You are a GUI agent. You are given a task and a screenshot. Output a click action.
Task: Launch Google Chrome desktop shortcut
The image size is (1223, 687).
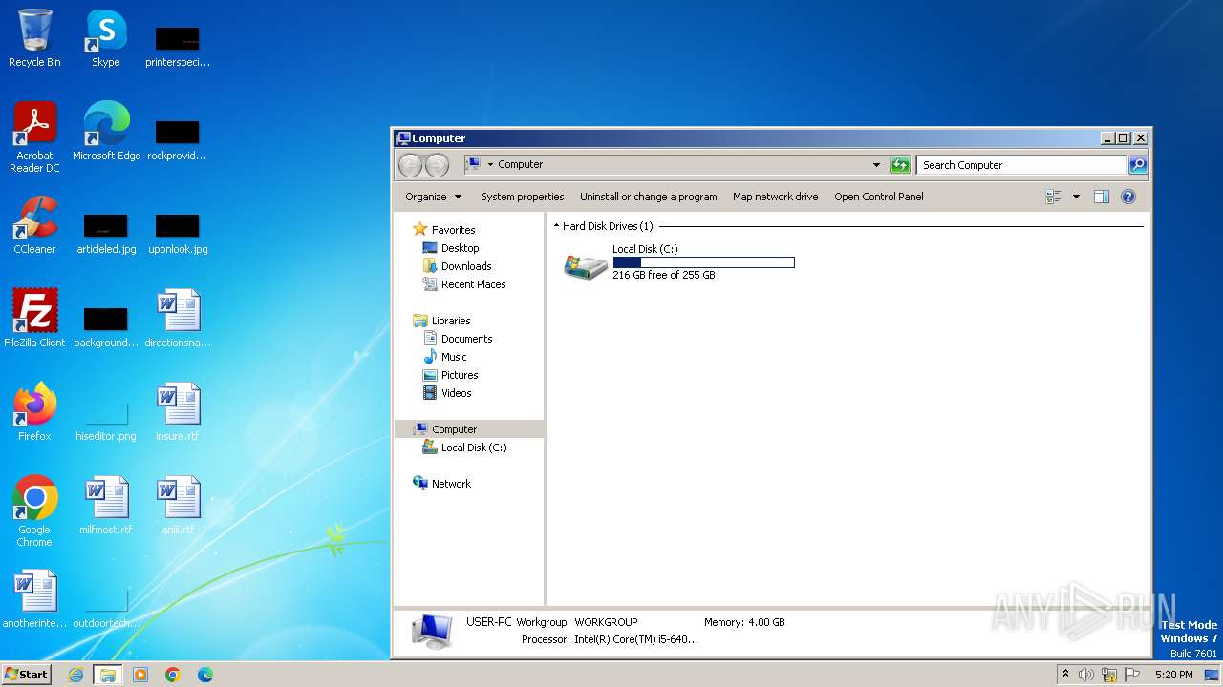tap(34, 511)
